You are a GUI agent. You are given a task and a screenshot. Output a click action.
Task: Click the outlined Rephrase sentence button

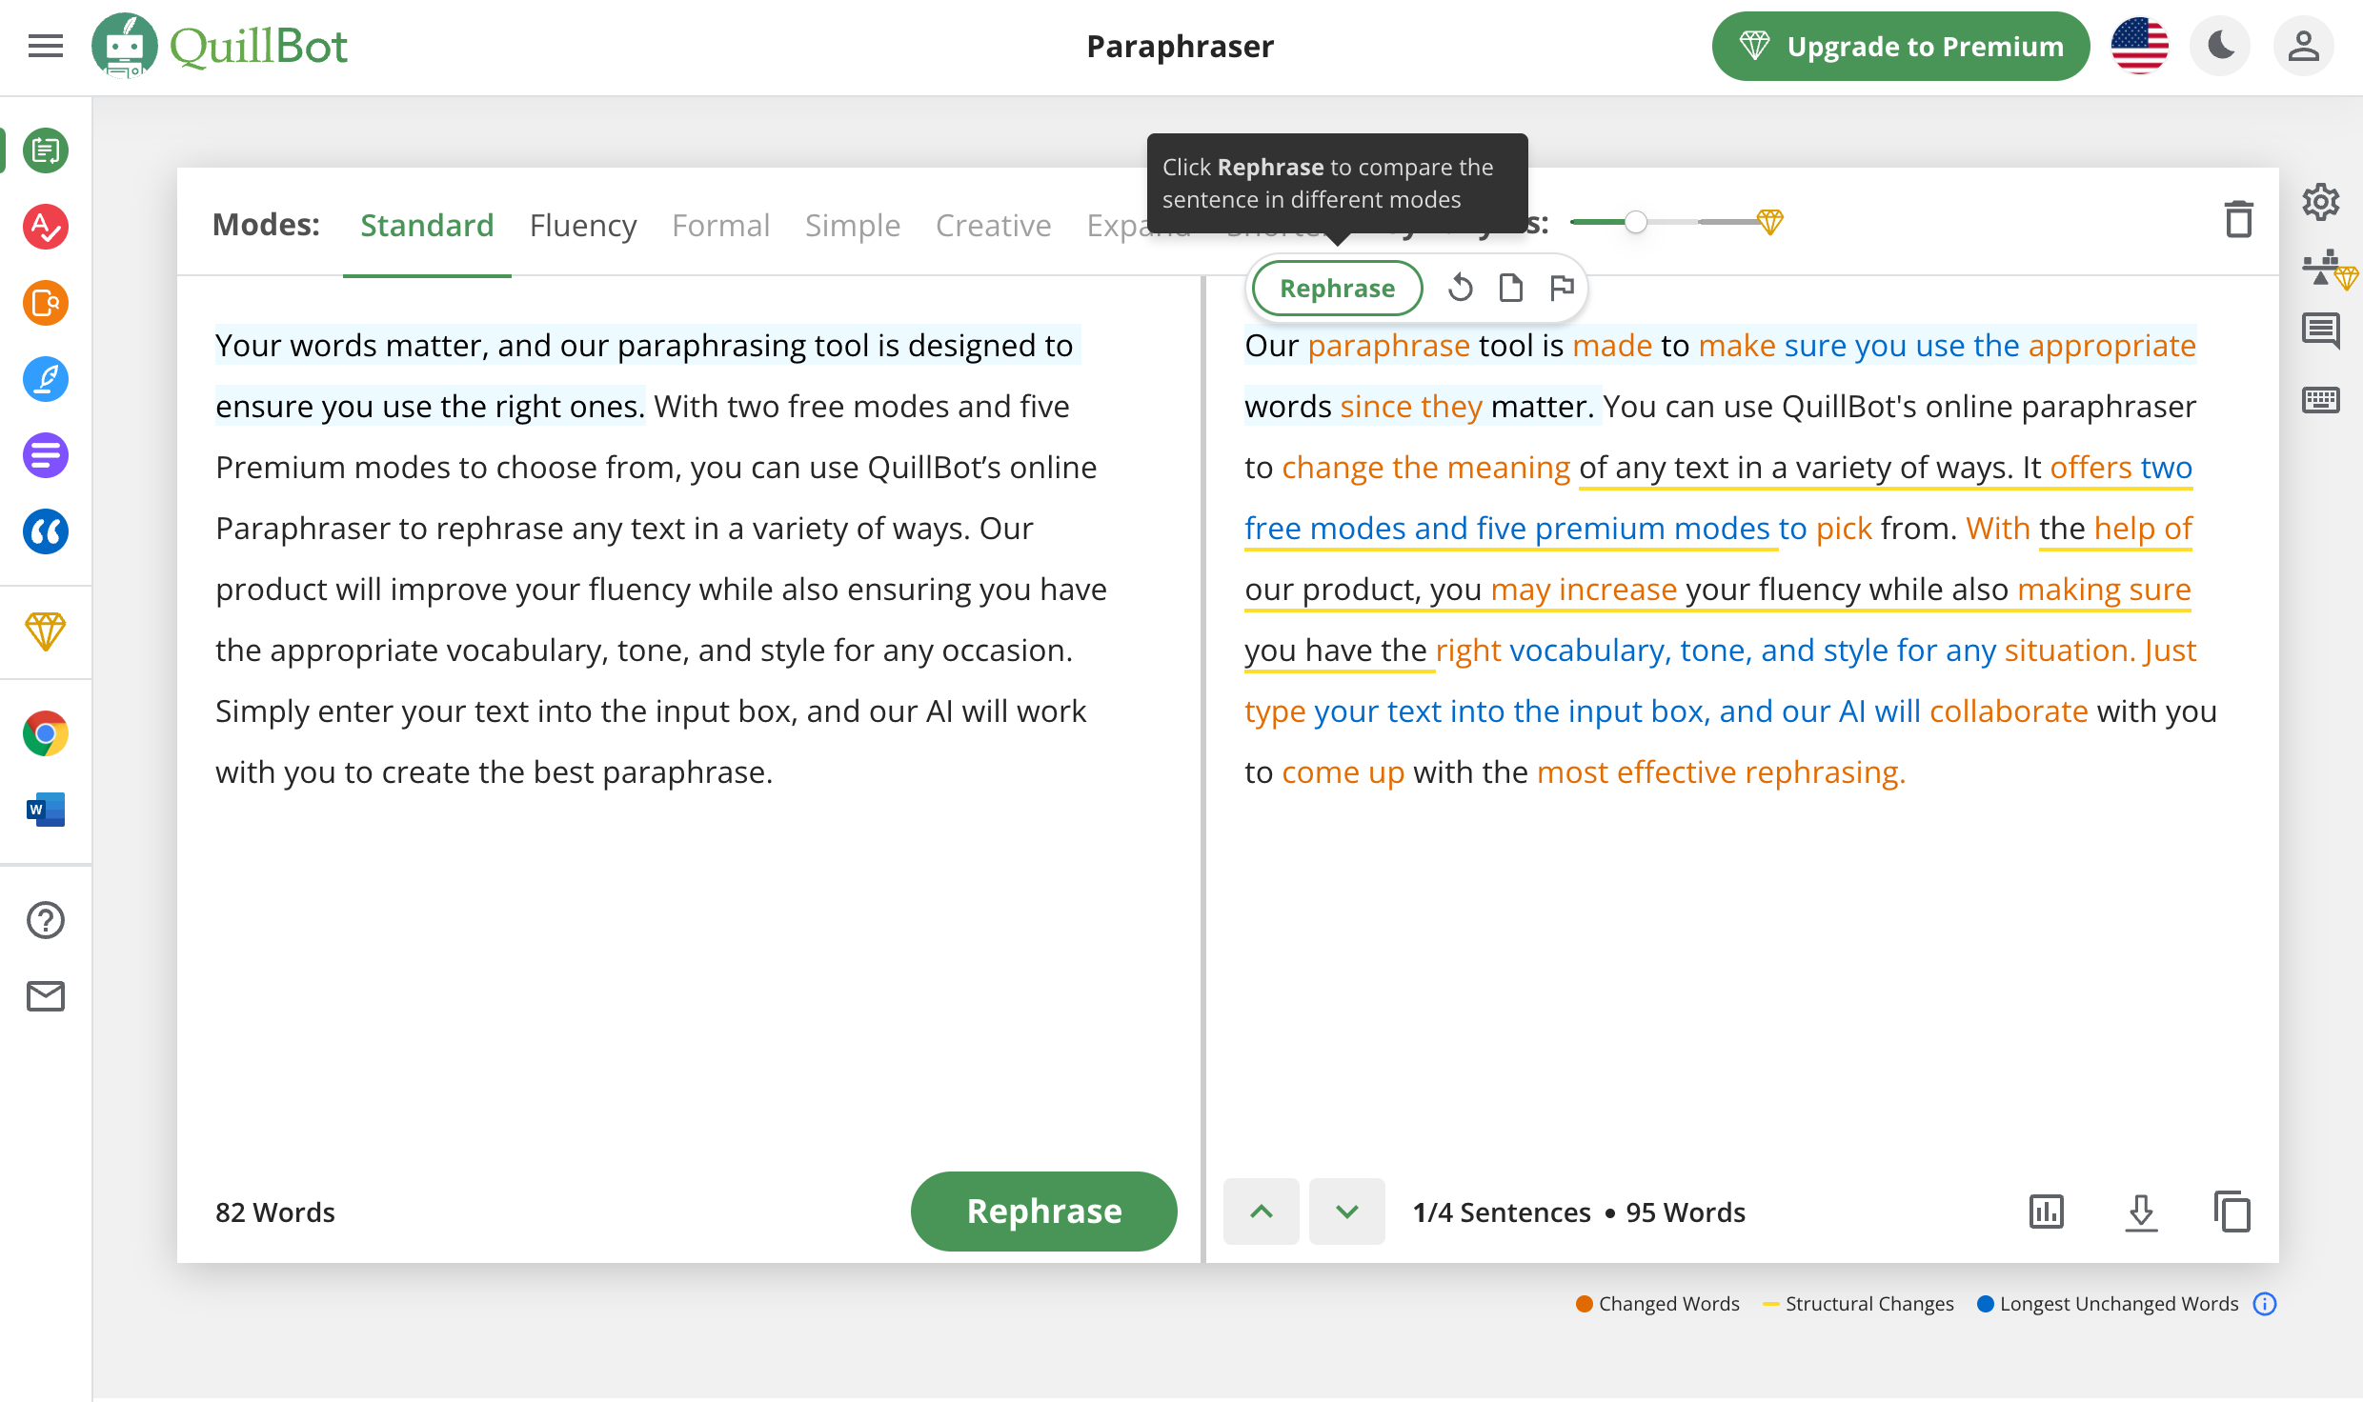coord(1337,288)
